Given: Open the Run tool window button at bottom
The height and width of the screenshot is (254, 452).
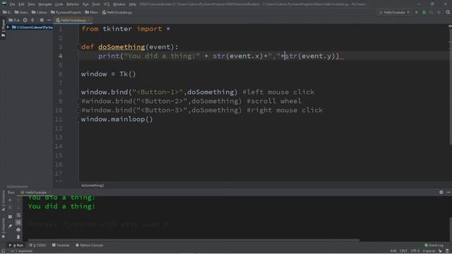Looking at the screenshot, I should (16, 246).
